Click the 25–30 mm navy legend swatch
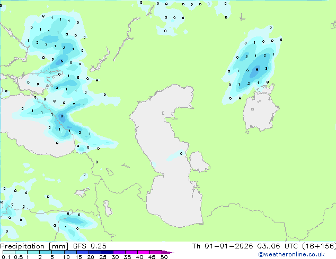Image resolution: width=336 pixels, height=259 pixels. click(107, 252)
